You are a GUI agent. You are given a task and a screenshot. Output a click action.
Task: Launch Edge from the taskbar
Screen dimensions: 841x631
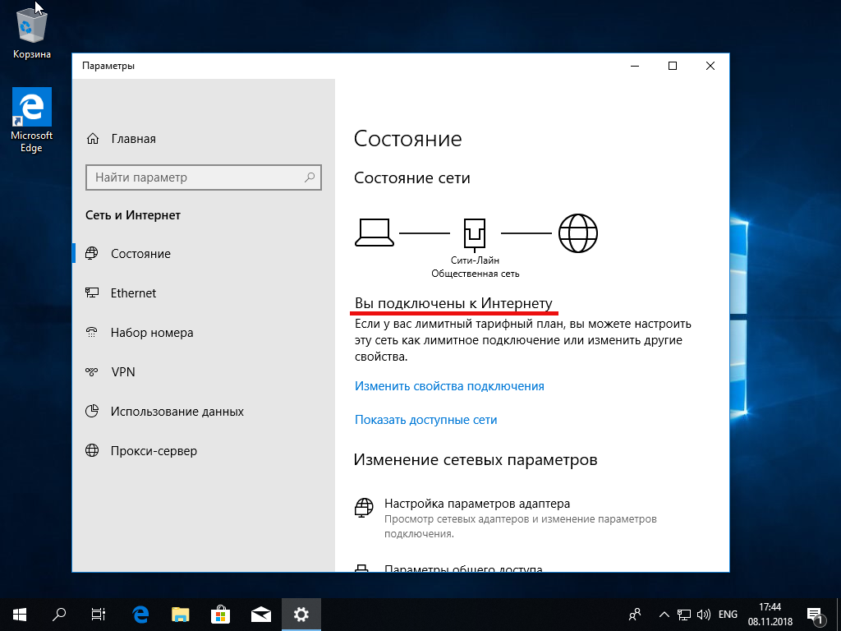(140, 615)
